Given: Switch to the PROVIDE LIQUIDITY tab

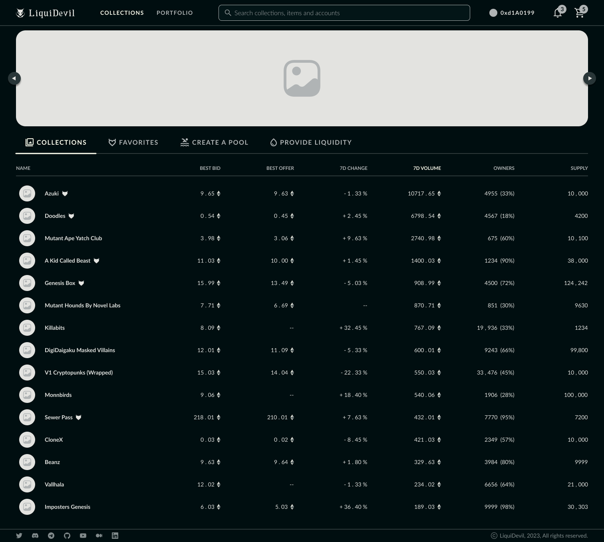Looking at the screenshot, I should click(311, 142).
